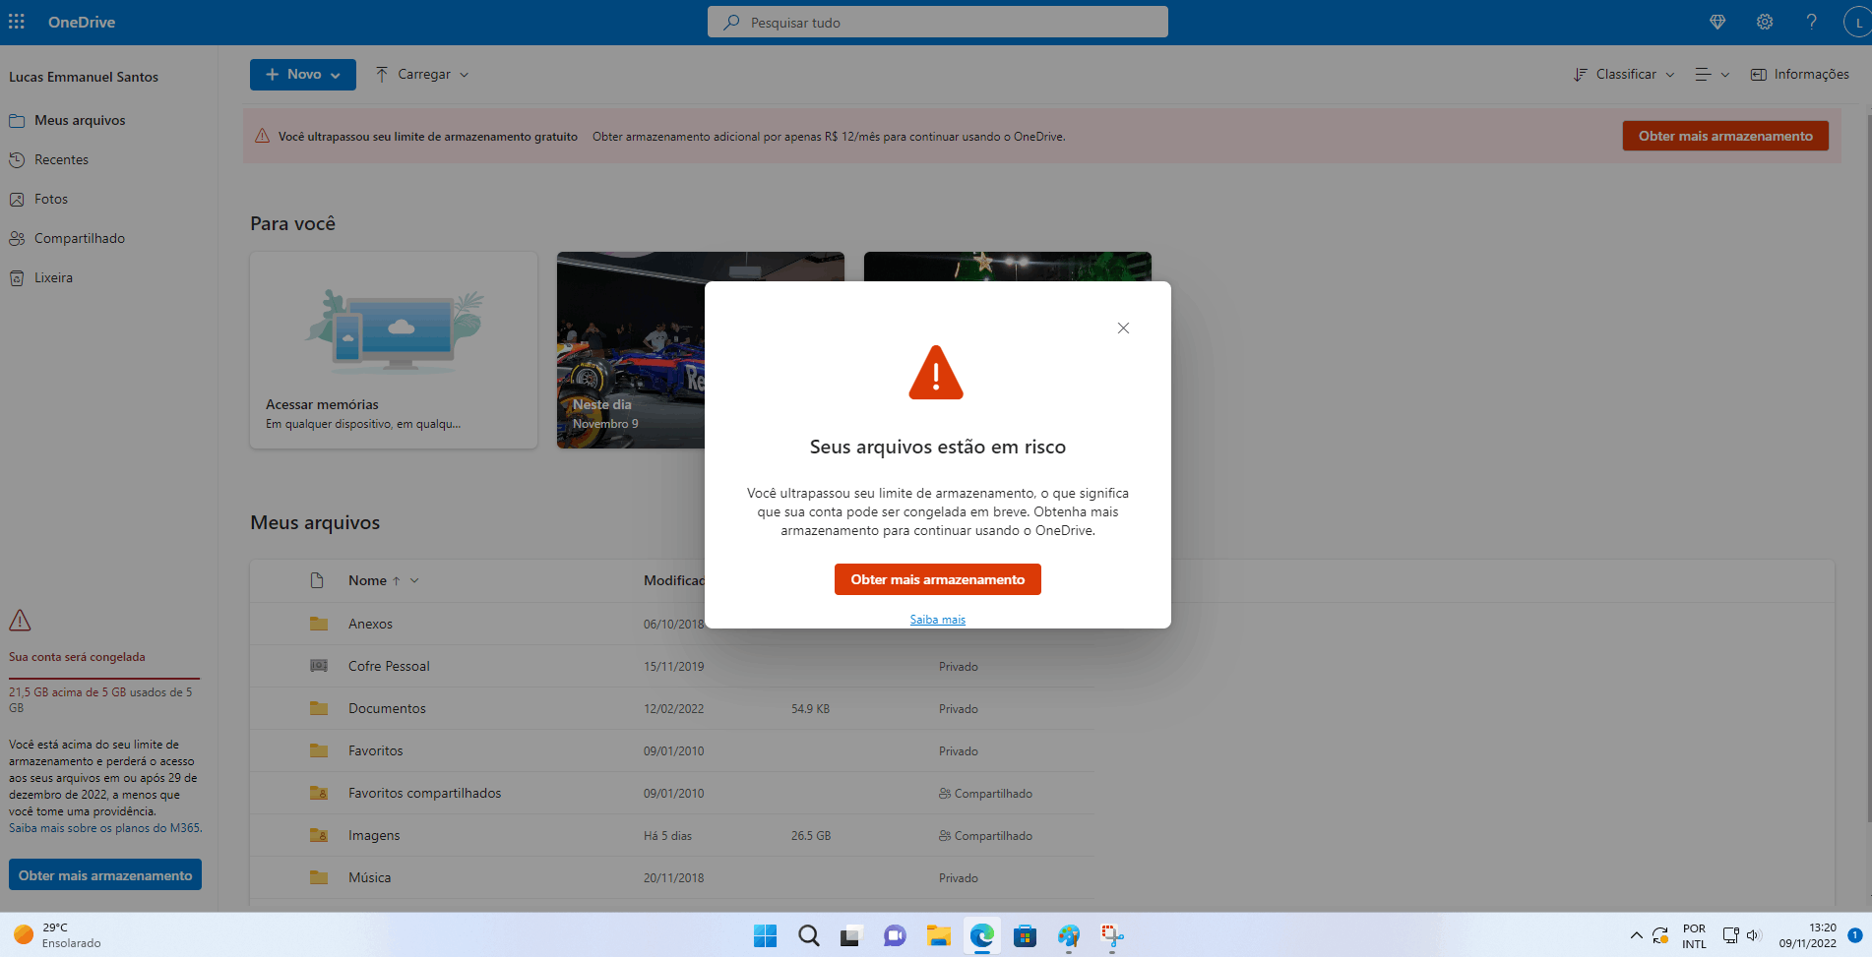
Task: Open the account profile avatar
Action: click(1857, 22)
